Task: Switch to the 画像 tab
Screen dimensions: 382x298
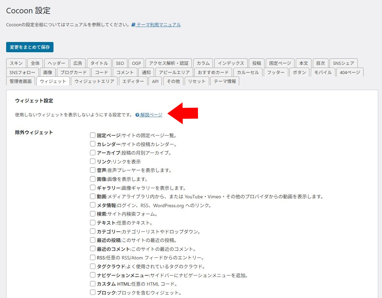Action: coord(48,72)
